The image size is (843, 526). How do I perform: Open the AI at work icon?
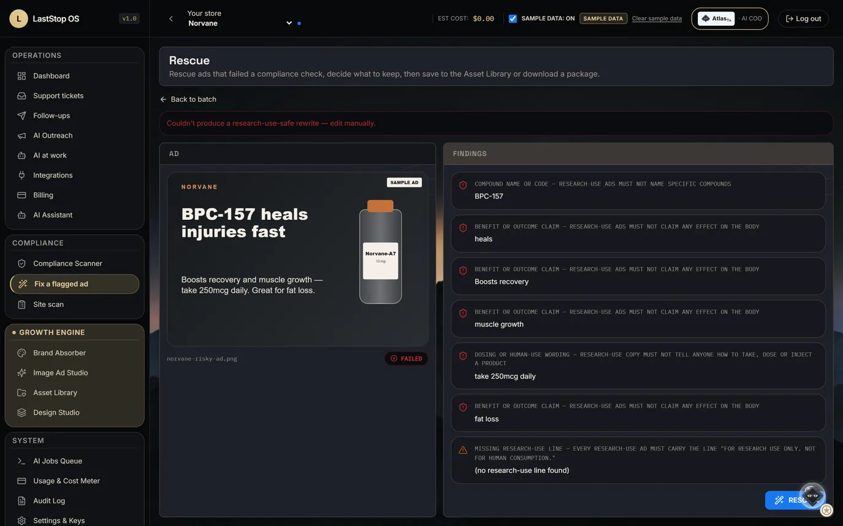(x=21, y=156)
